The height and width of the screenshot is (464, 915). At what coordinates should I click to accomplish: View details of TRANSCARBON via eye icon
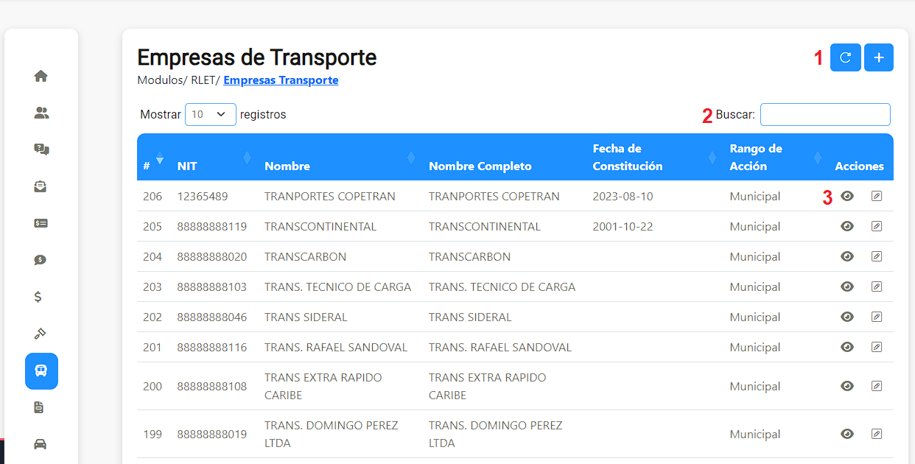[x=847, y=256]
